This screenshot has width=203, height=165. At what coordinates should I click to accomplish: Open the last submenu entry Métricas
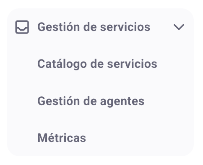point(62,138)
